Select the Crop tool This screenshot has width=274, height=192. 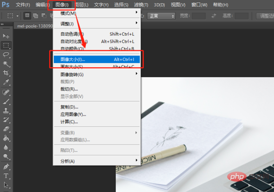coord(6,73)
